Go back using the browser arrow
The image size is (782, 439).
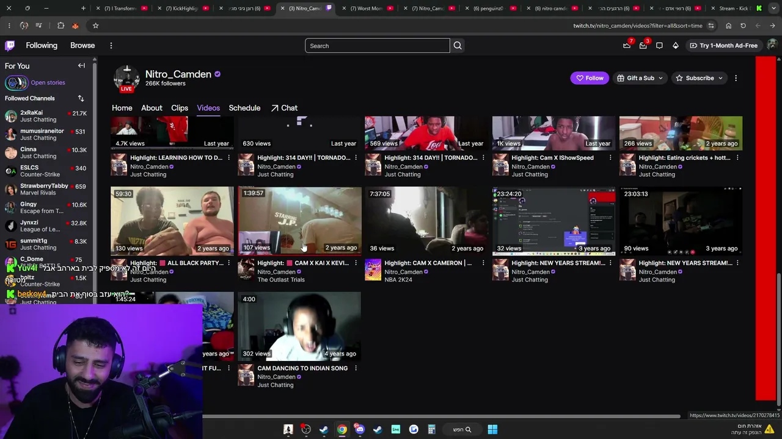[x=772, y=26]
